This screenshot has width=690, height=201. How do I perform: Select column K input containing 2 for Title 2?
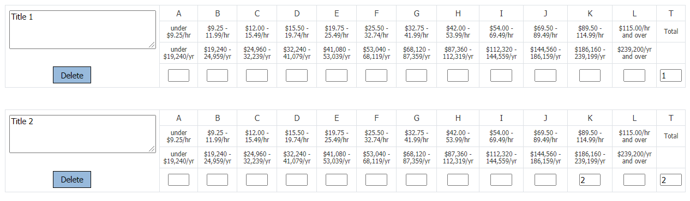point(590,180)
